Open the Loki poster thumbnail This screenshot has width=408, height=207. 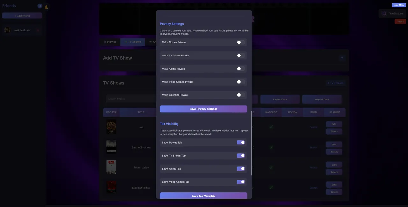point(111,127)
